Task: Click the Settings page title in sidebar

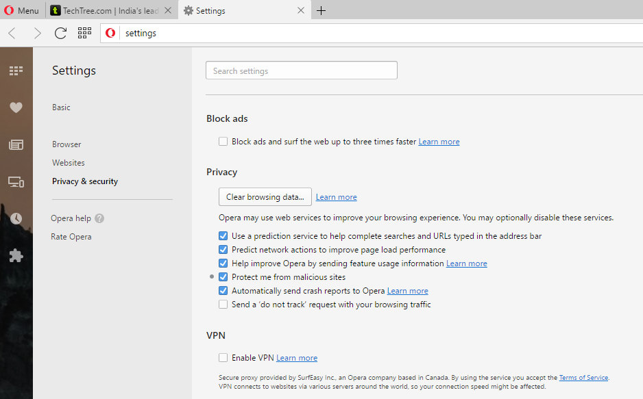Action: coord(74,70)
